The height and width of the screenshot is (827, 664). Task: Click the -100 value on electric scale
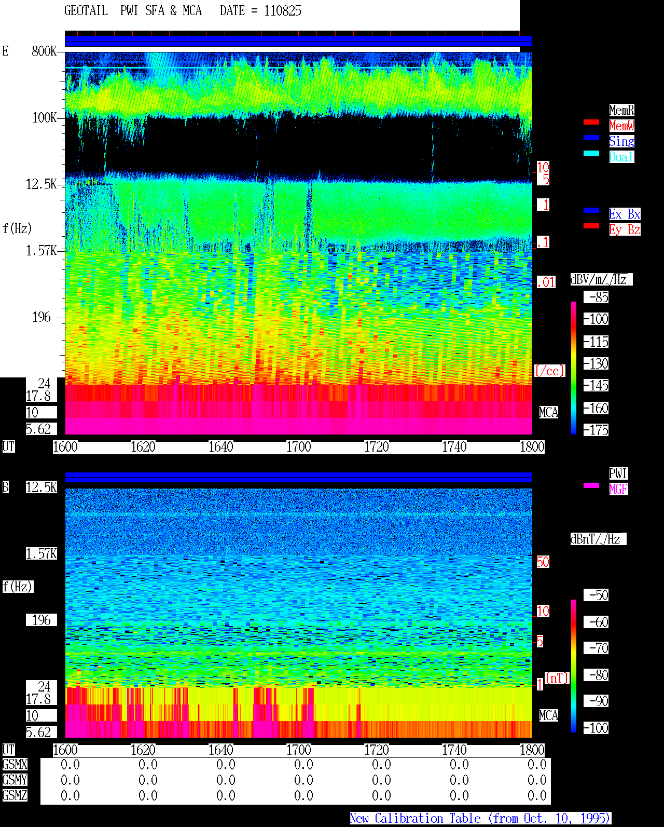tap(597, 319)
